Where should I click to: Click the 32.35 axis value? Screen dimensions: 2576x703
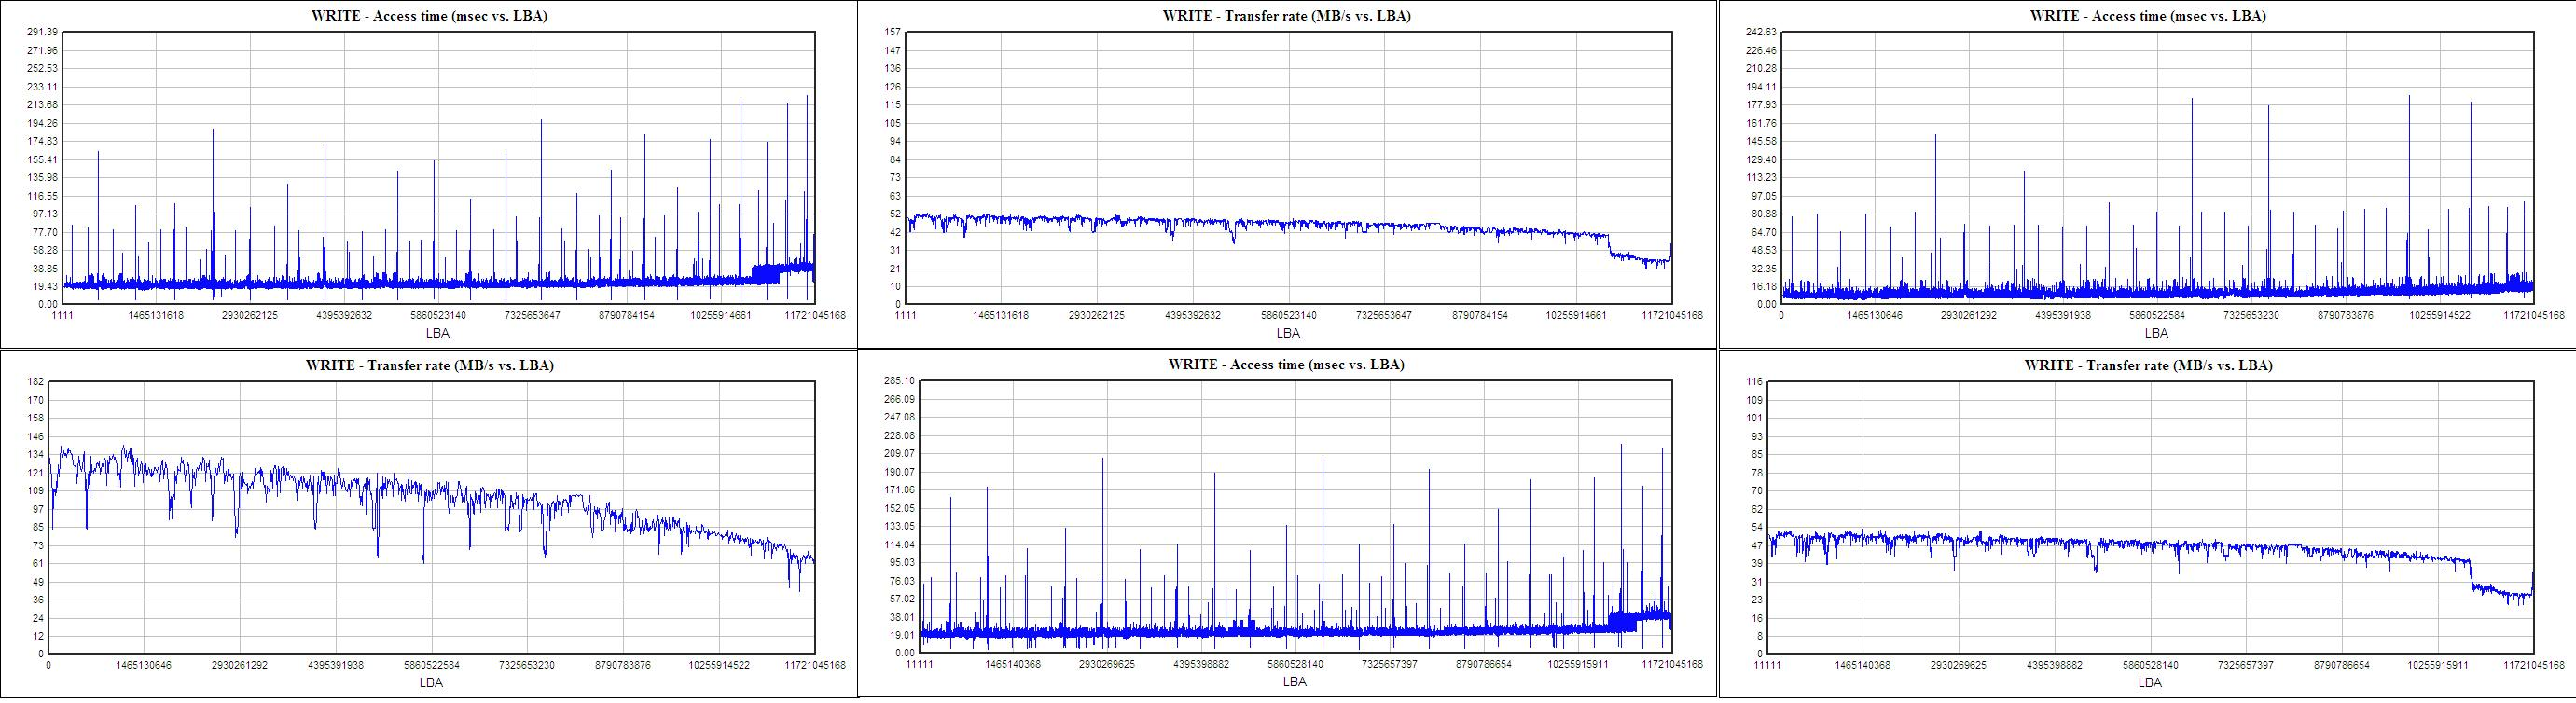coord(1764,268)
